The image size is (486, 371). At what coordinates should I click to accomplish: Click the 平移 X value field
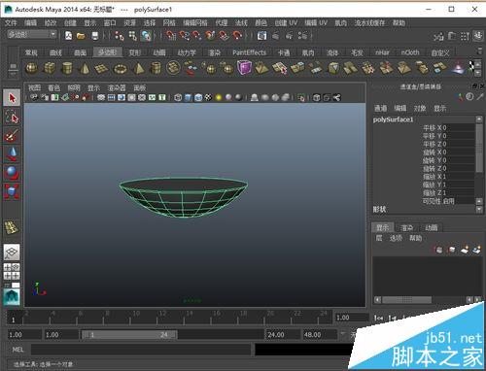458,127
